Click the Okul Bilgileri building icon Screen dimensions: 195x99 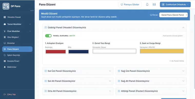5,37
